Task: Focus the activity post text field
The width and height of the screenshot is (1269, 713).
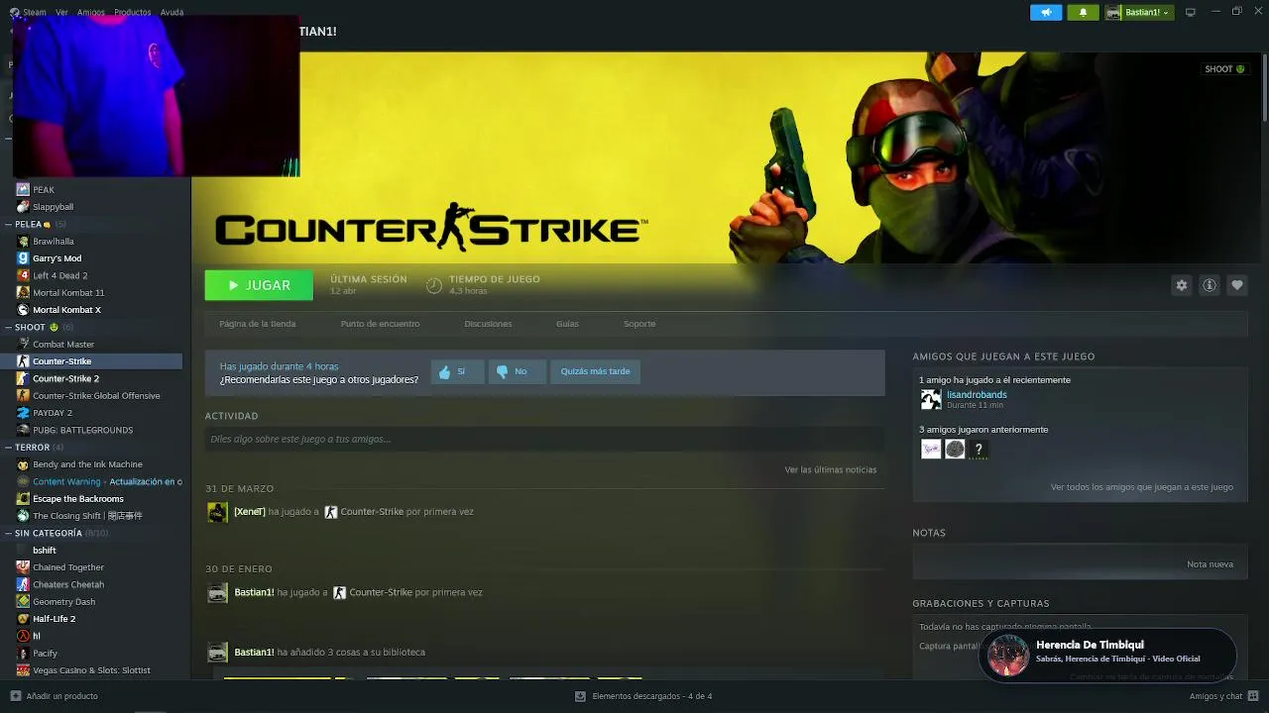Action: 544,439
